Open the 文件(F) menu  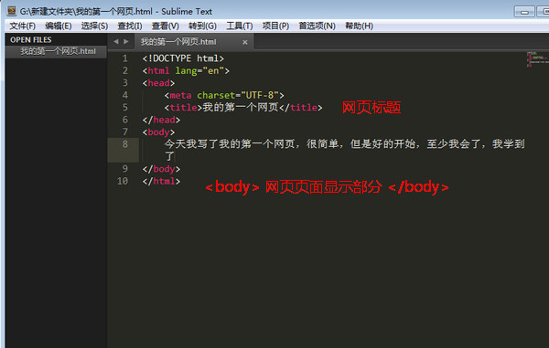click(22, 26)
